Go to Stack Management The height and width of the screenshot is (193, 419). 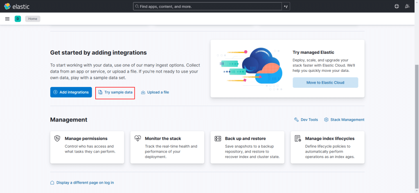tap(344, 120)
